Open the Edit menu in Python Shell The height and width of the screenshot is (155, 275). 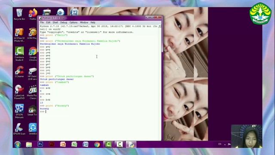tap(48, 22)
